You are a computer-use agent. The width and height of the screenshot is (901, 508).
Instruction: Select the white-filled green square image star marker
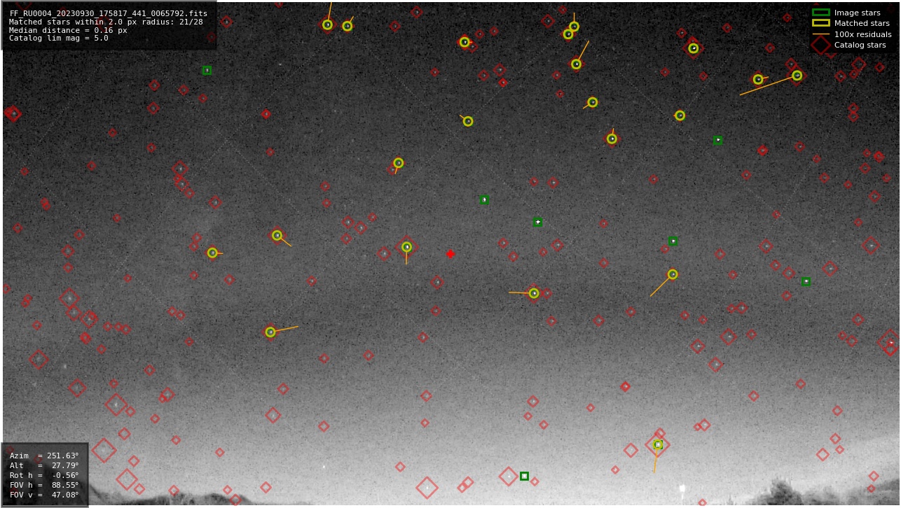pos(524,476)
